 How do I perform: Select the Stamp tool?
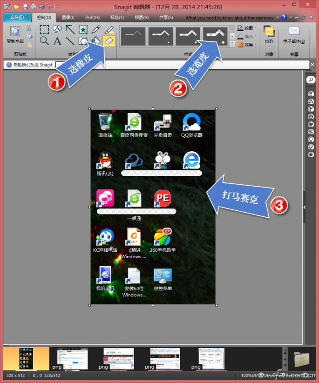click(x=83, y=30)
